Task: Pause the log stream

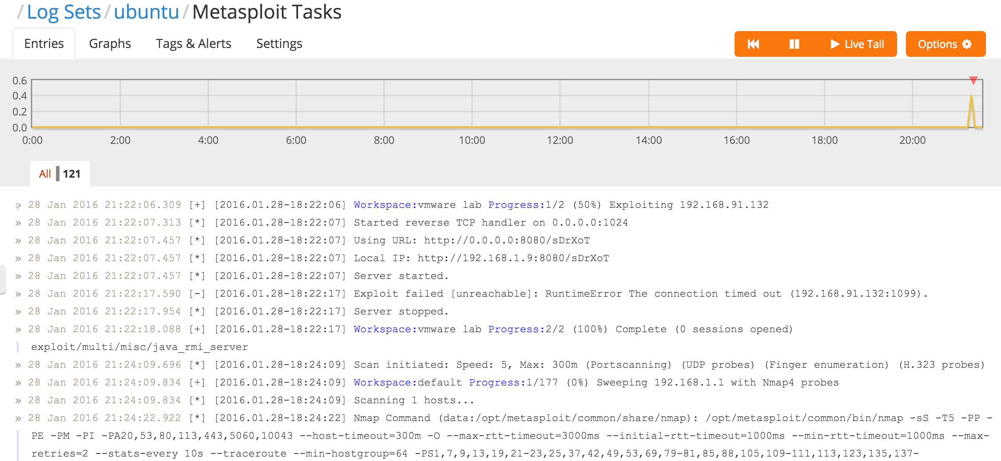Action: pos(794,44)
